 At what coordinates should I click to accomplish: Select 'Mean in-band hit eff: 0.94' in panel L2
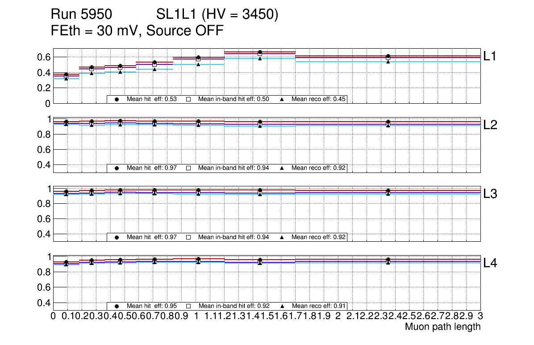tap(233, 168)
